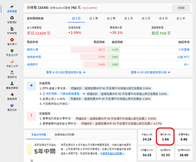The height and width of the screenshot is (162, 196).
Task: Select the 近1日 tab
Action: point(76,19)
